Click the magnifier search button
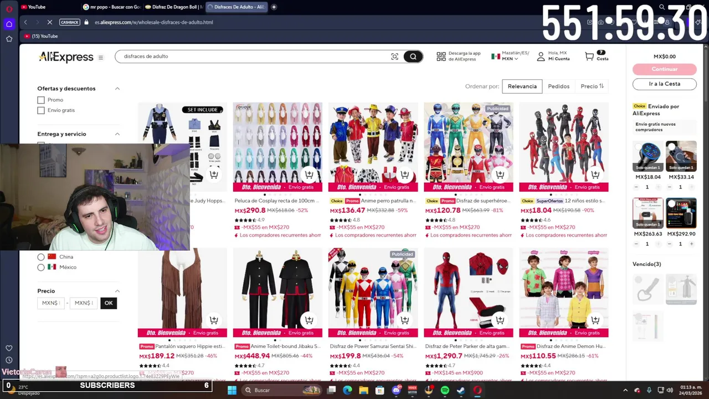Screen dimensions: 709x399 coord(413,57)
